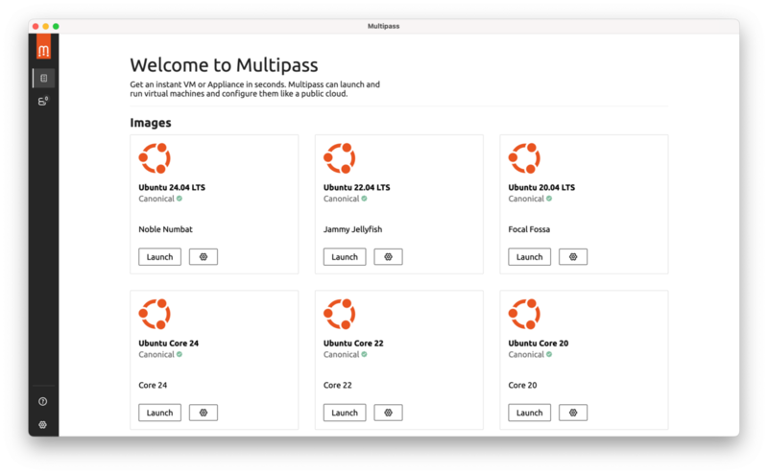Click the Noble Numbat codename text
The image size is (768, 474).
tap(165, 229)
